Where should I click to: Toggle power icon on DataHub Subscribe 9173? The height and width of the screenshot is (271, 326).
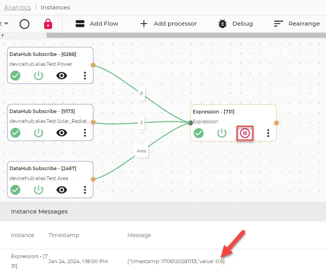[39, 133]
